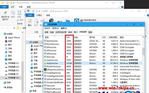Sort processes by the 状态 column header
This screenshot has height=93, width=149.
click(x=76, y=37)
